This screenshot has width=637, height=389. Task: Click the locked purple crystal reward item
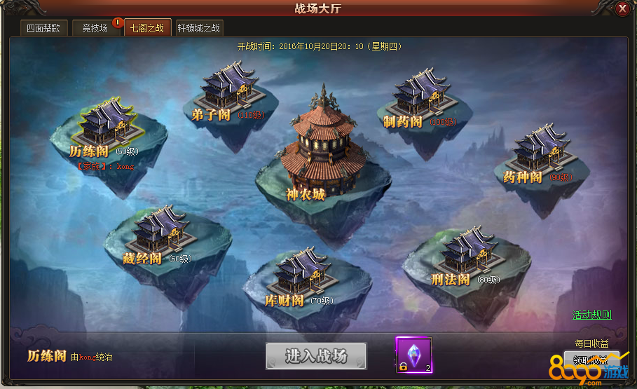coord(414,355)
